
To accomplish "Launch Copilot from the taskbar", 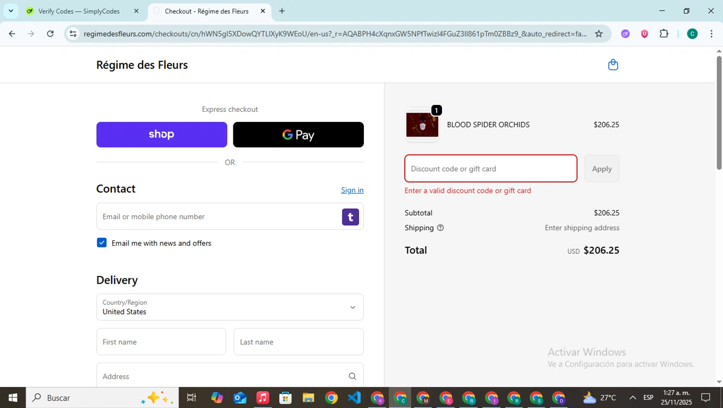I will [x=217, y=398].
